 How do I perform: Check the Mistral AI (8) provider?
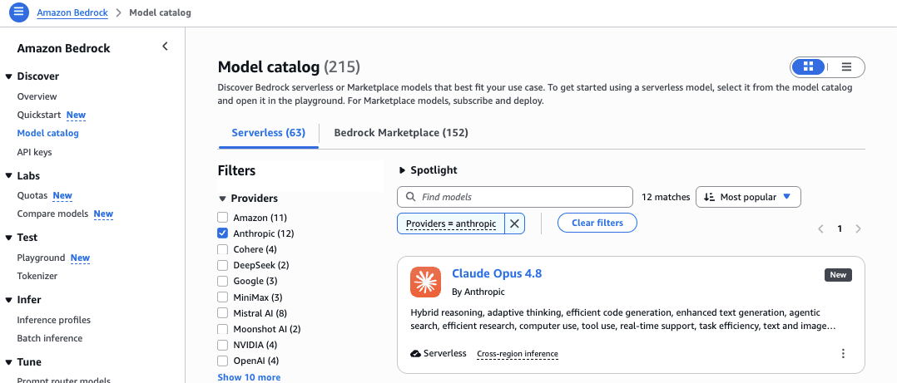[x=222, y=313]
